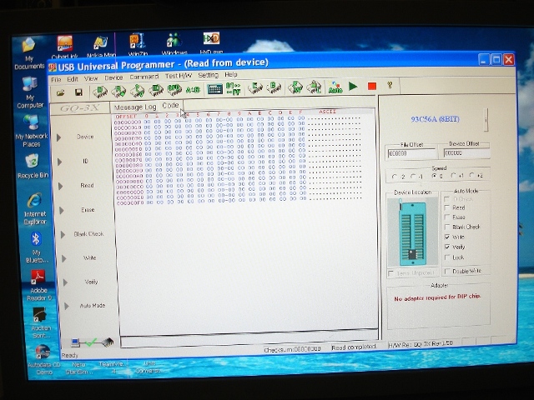Click the File Offset input field
The image size is (534, 400).
point(411,153)
